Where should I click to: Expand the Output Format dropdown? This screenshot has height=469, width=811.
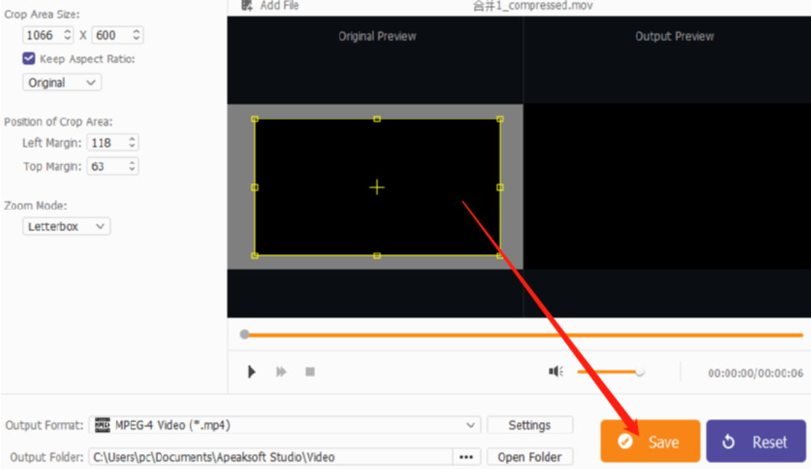(x=470, y=425)
